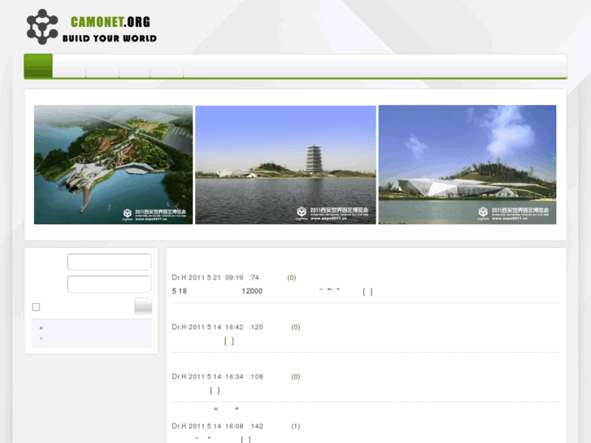Viewport: 591px width, 443px height.
Task: Click author Dr.H on the 16:34 post
Action: click(x=179, y=376)
